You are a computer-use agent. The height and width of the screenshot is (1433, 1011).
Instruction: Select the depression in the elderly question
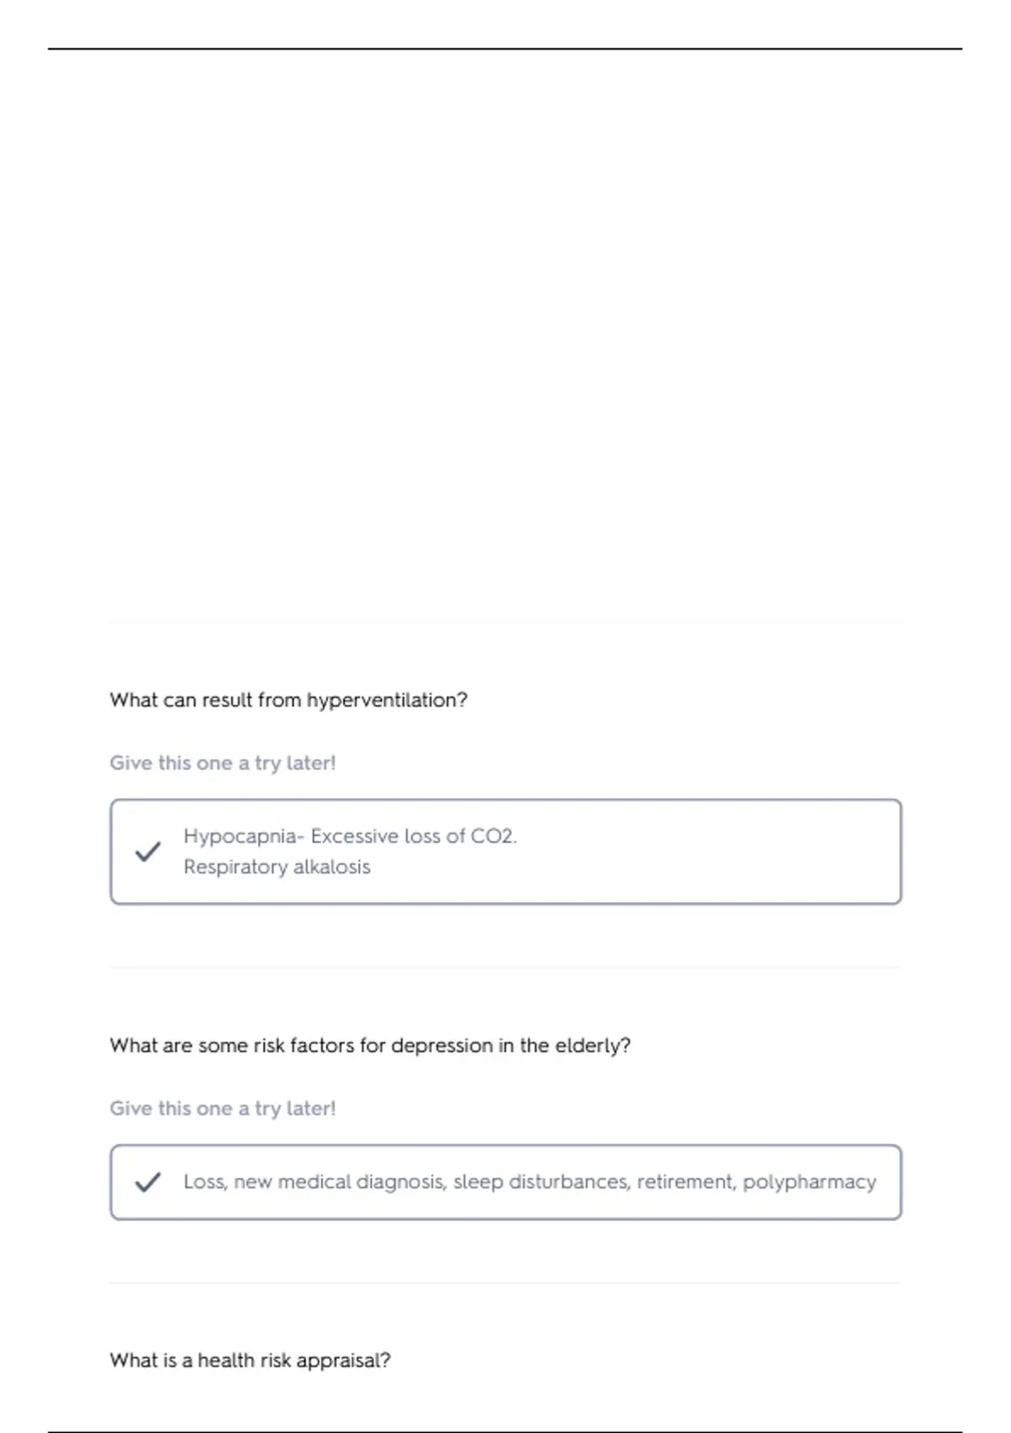[x=370, y=1046]
